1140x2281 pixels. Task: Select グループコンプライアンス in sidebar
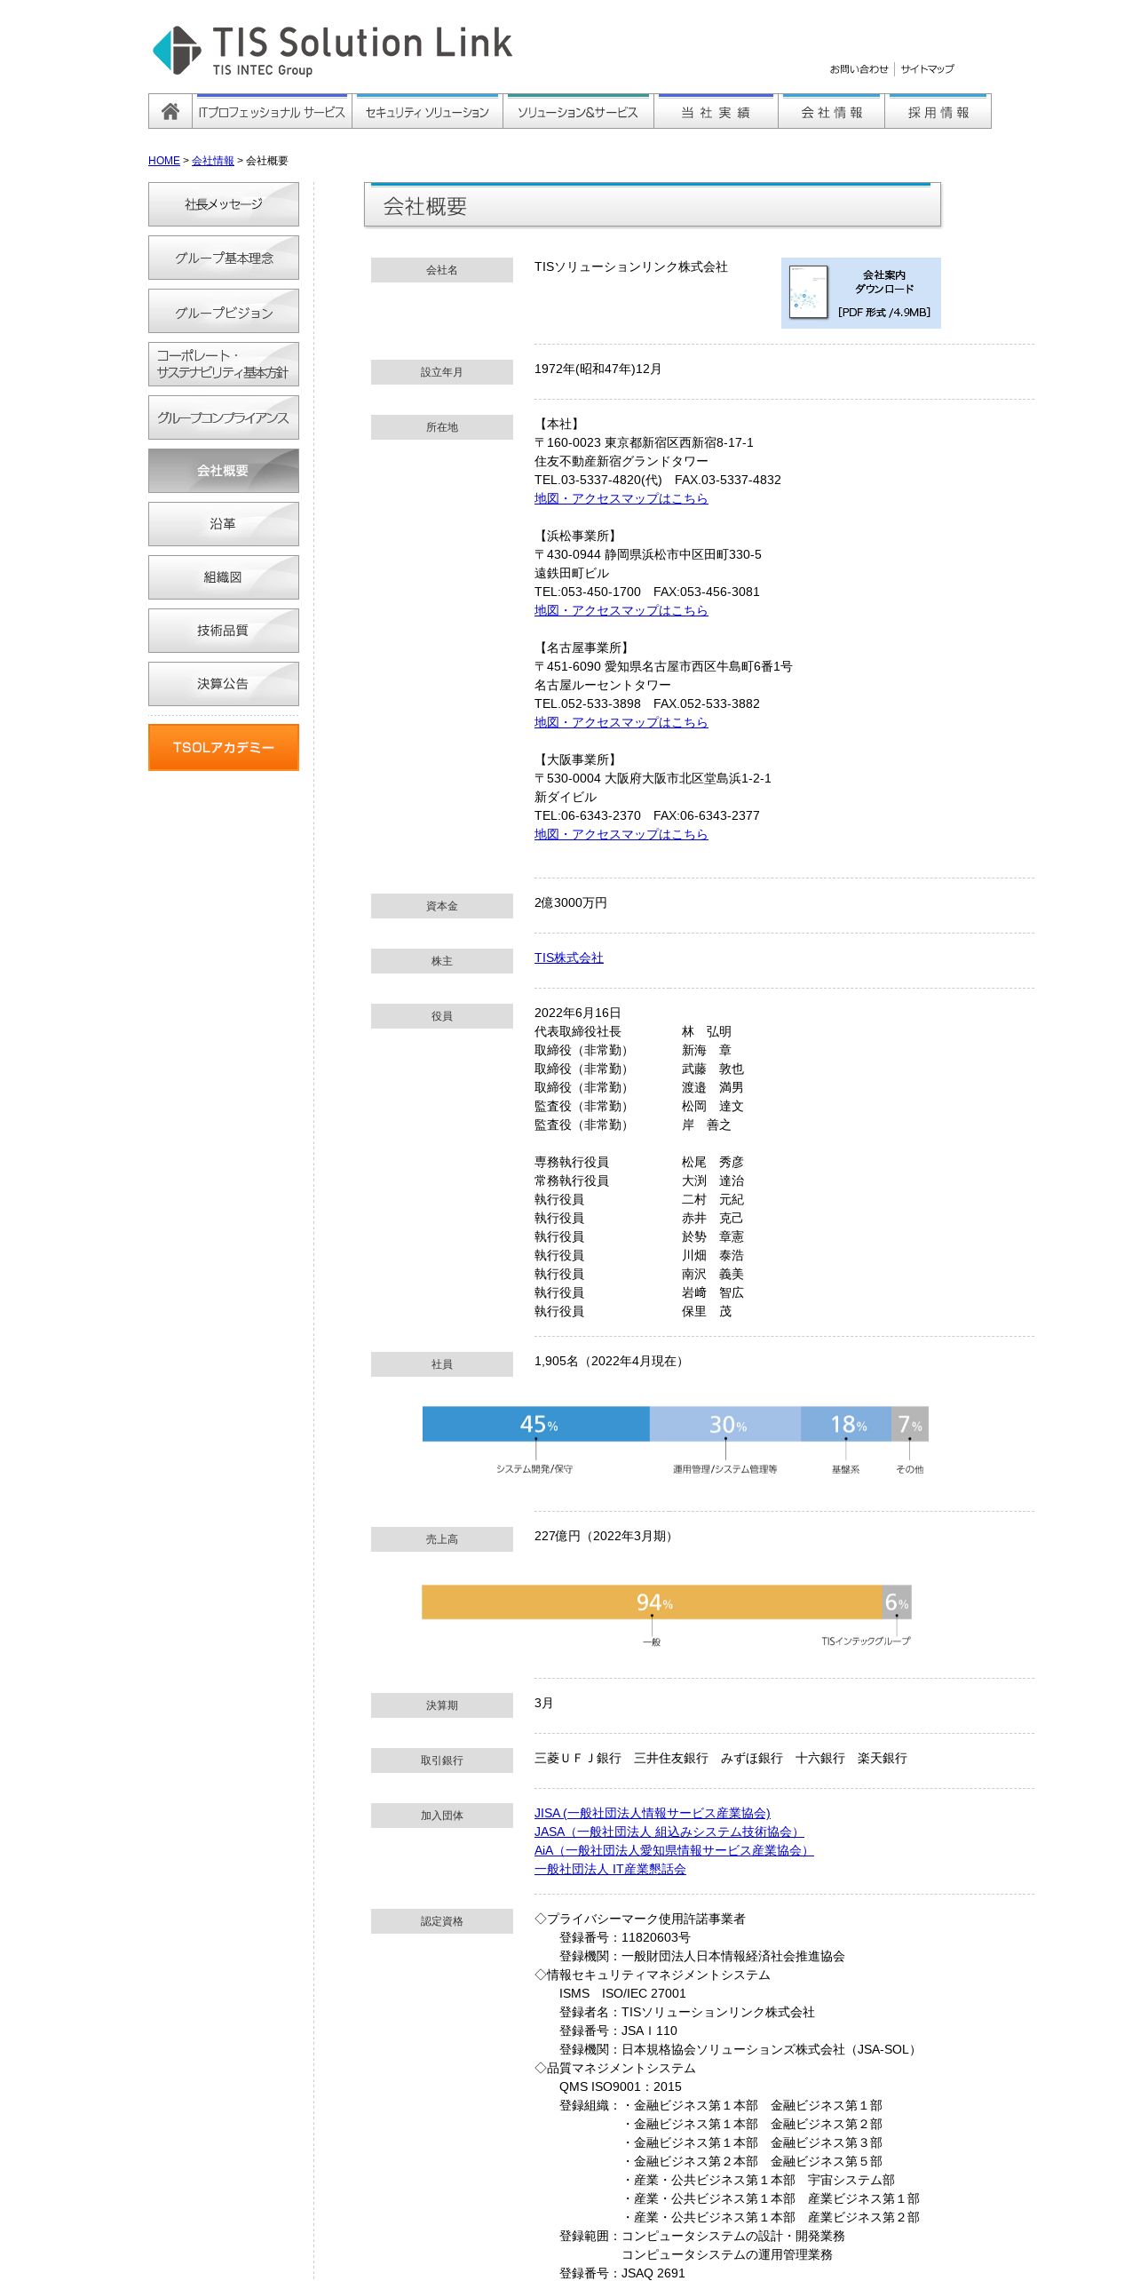tap(224, 417)
